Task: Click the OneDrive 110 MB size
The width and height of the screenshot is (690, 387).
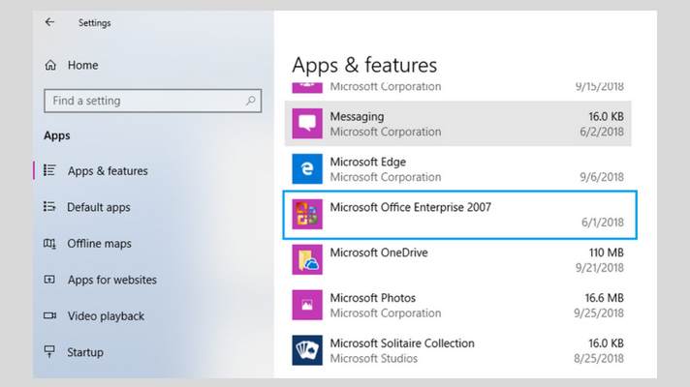Action: [607, 253]
